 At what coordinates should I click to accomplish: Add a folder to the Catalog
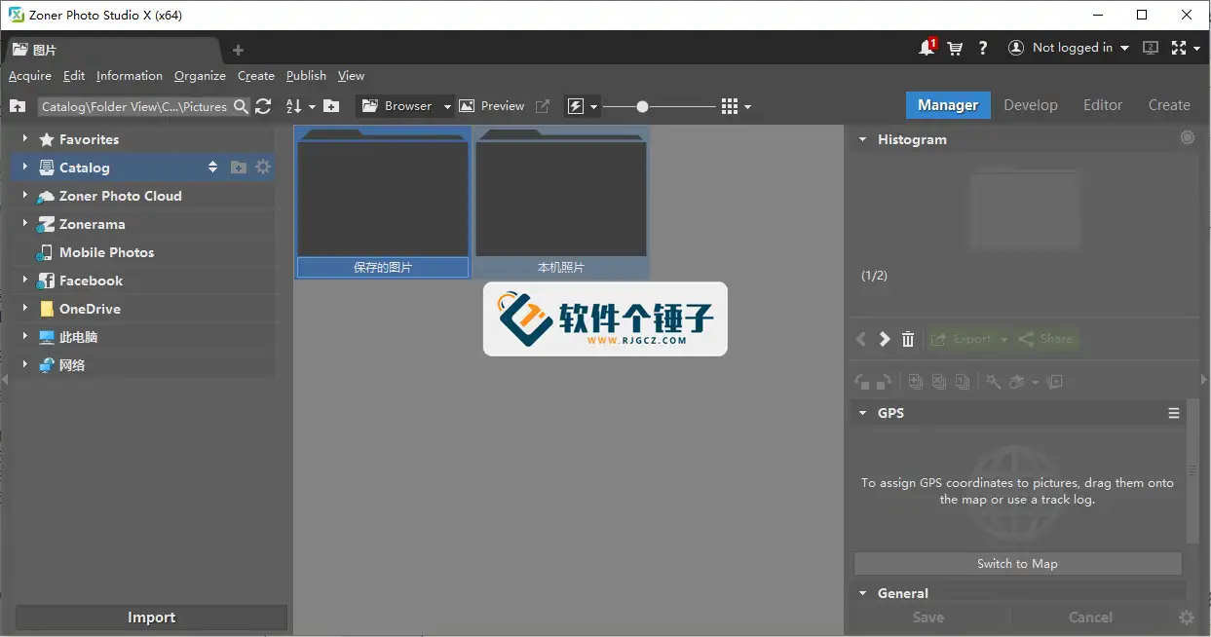click(239, 168)
